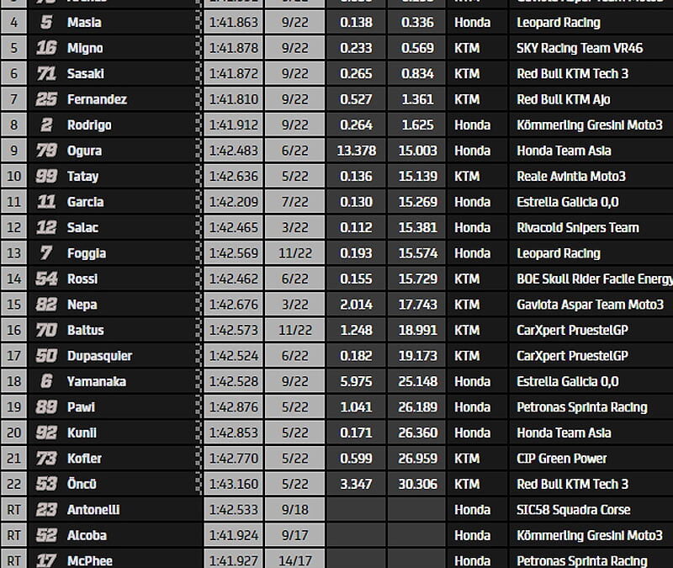Open rider name Dupasquier
Image resolution: width=673 pixels, height=568 pixels.
pyautogui.click(x=99, y=356)
